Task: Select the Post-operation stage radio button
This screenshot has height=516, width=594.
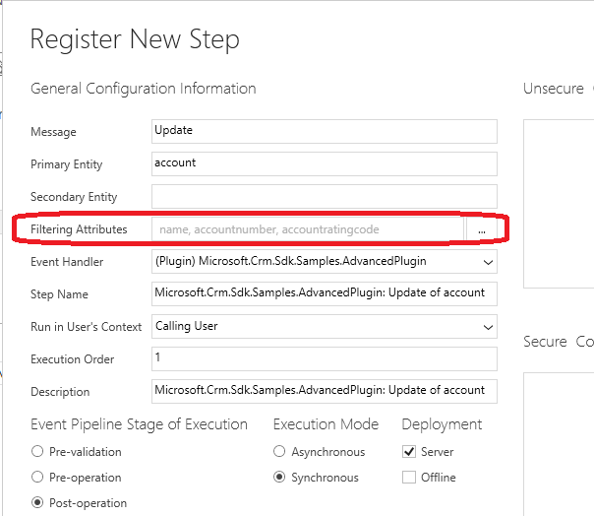Action: pos(38,503)
